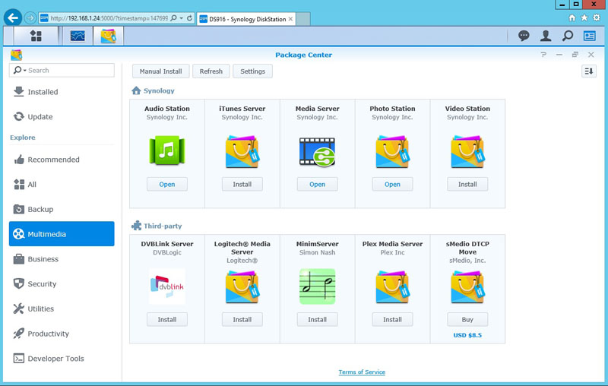The image size is (608, 386).
Task: Switch to the Installed packages section
Action: [43, 92]
